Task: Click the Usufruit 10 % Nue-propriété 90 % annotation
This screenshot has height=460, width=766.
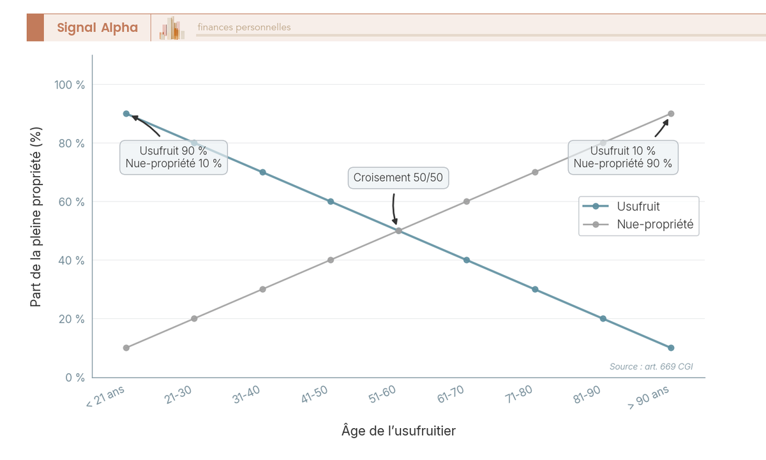Action: (x=623, y=157)
